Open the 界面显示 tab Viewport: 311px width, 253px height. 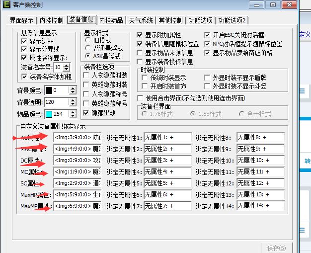pos(21,20)
